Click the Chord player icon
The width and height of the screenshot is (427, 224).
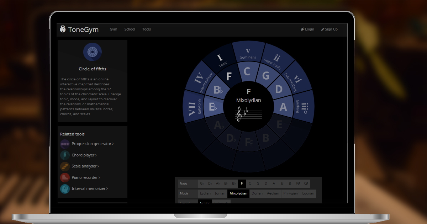tap(65, 155)
